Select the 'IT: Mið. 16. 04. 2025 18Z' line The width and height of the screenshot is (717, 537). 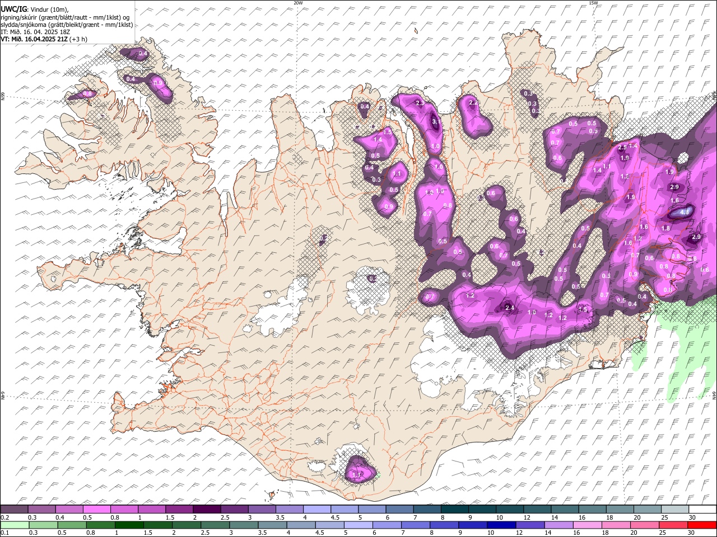tap(35, 32)
